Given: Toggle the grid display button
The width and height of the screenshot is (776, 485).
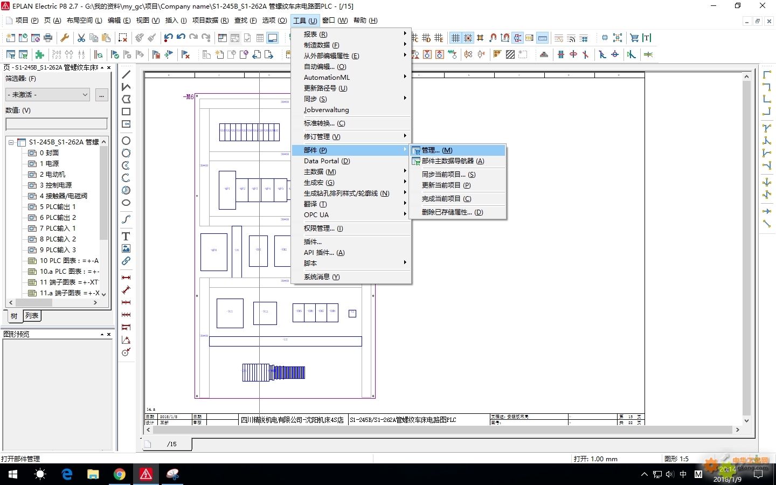Looking at the screenshot, I should tap(455, 38).
